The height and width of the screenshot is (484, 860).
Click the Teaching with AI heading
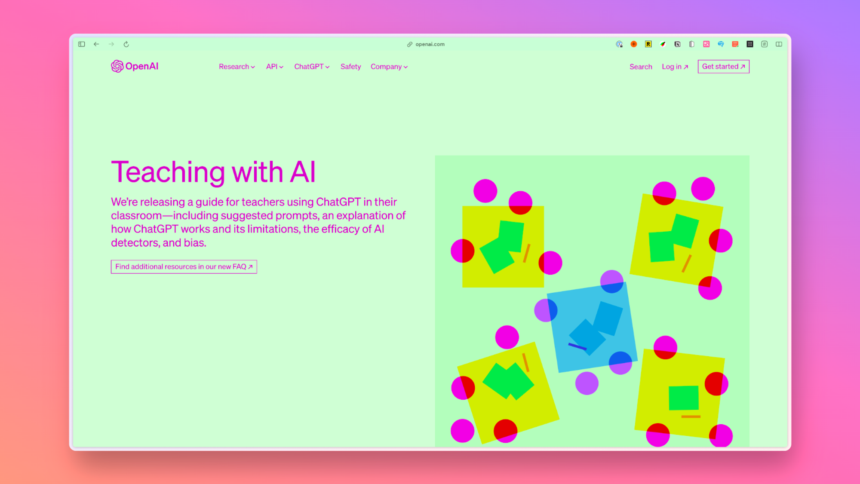(213, 172)
